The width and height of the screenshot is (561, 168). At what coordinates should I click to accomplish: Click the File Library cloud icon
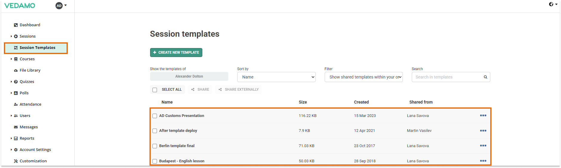click(x=16, y=70)
